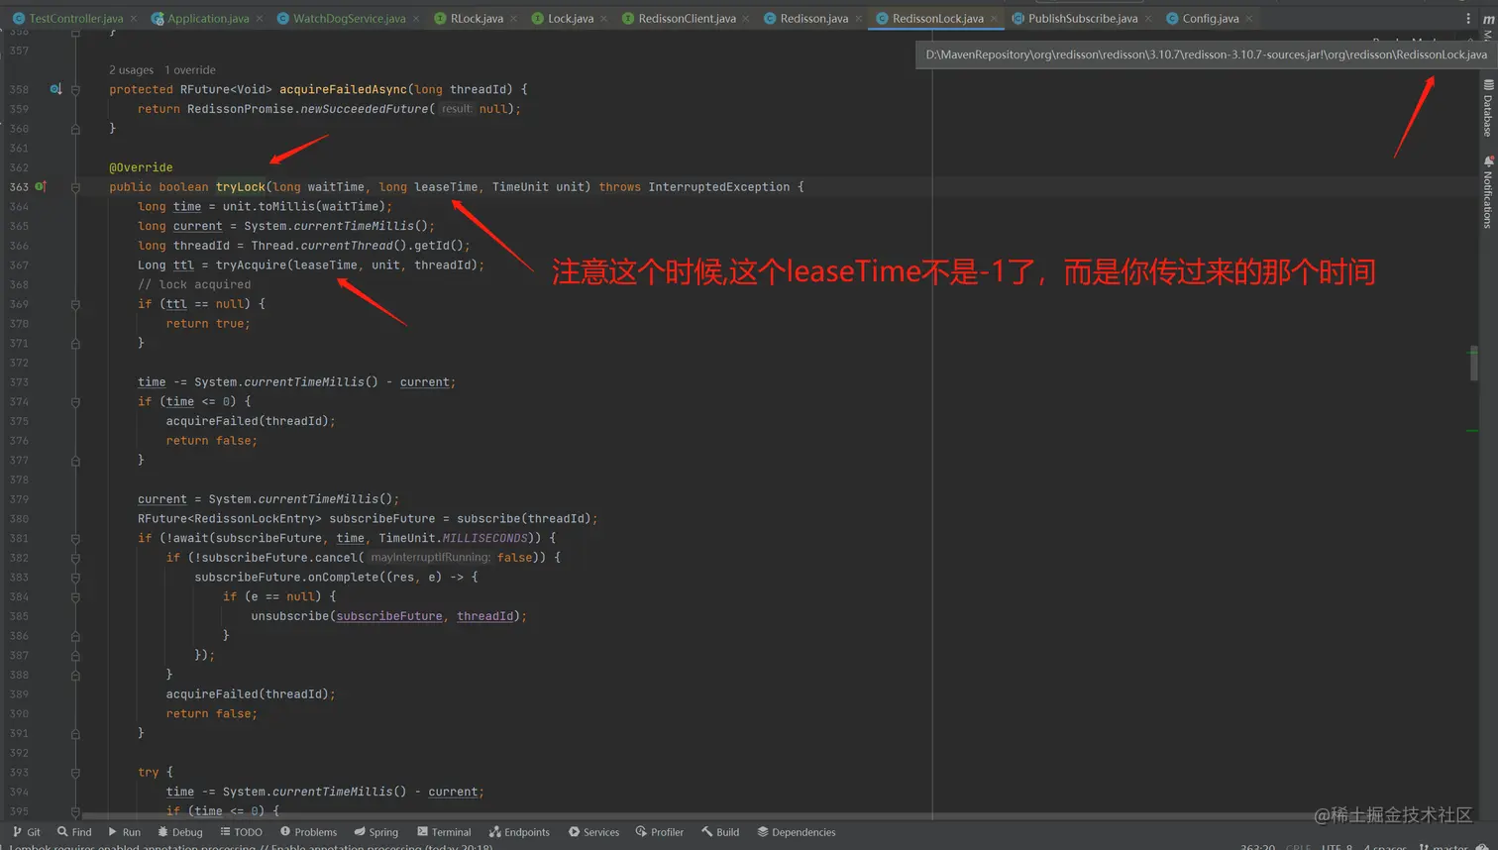Fold the onComplete lambda at line 383
Image resolution: width=1498 pixels, height=850 pixels.
75,577
